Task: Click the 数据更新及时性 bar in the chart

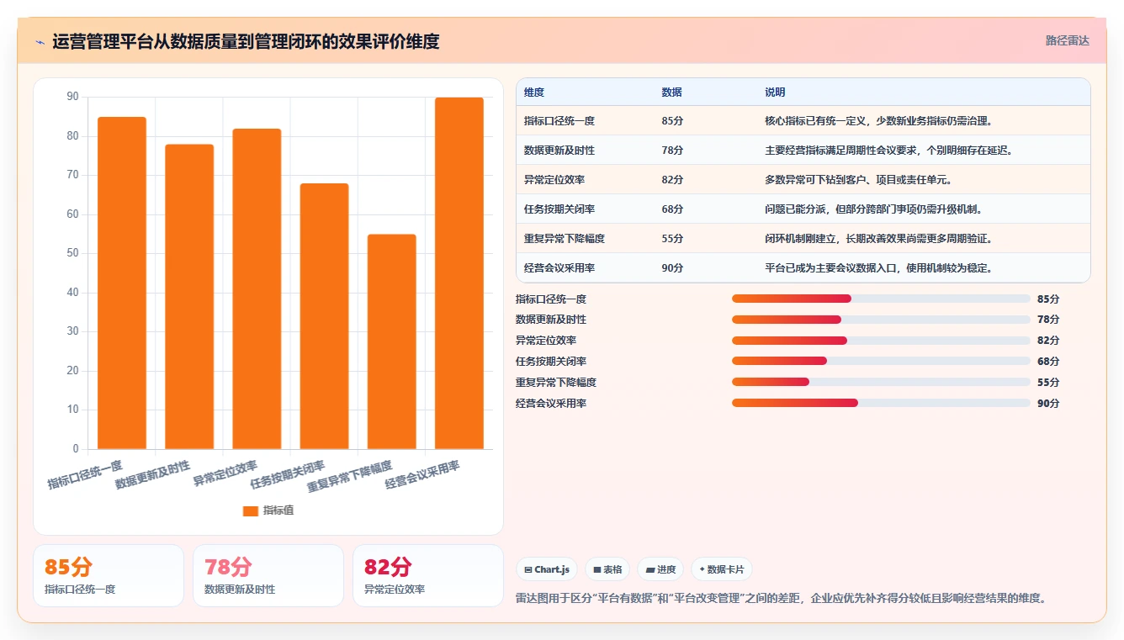Action: tap(189, 297)
